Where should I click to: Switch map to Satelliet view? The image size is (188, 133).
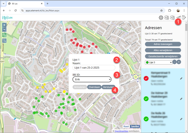point(135,126)
